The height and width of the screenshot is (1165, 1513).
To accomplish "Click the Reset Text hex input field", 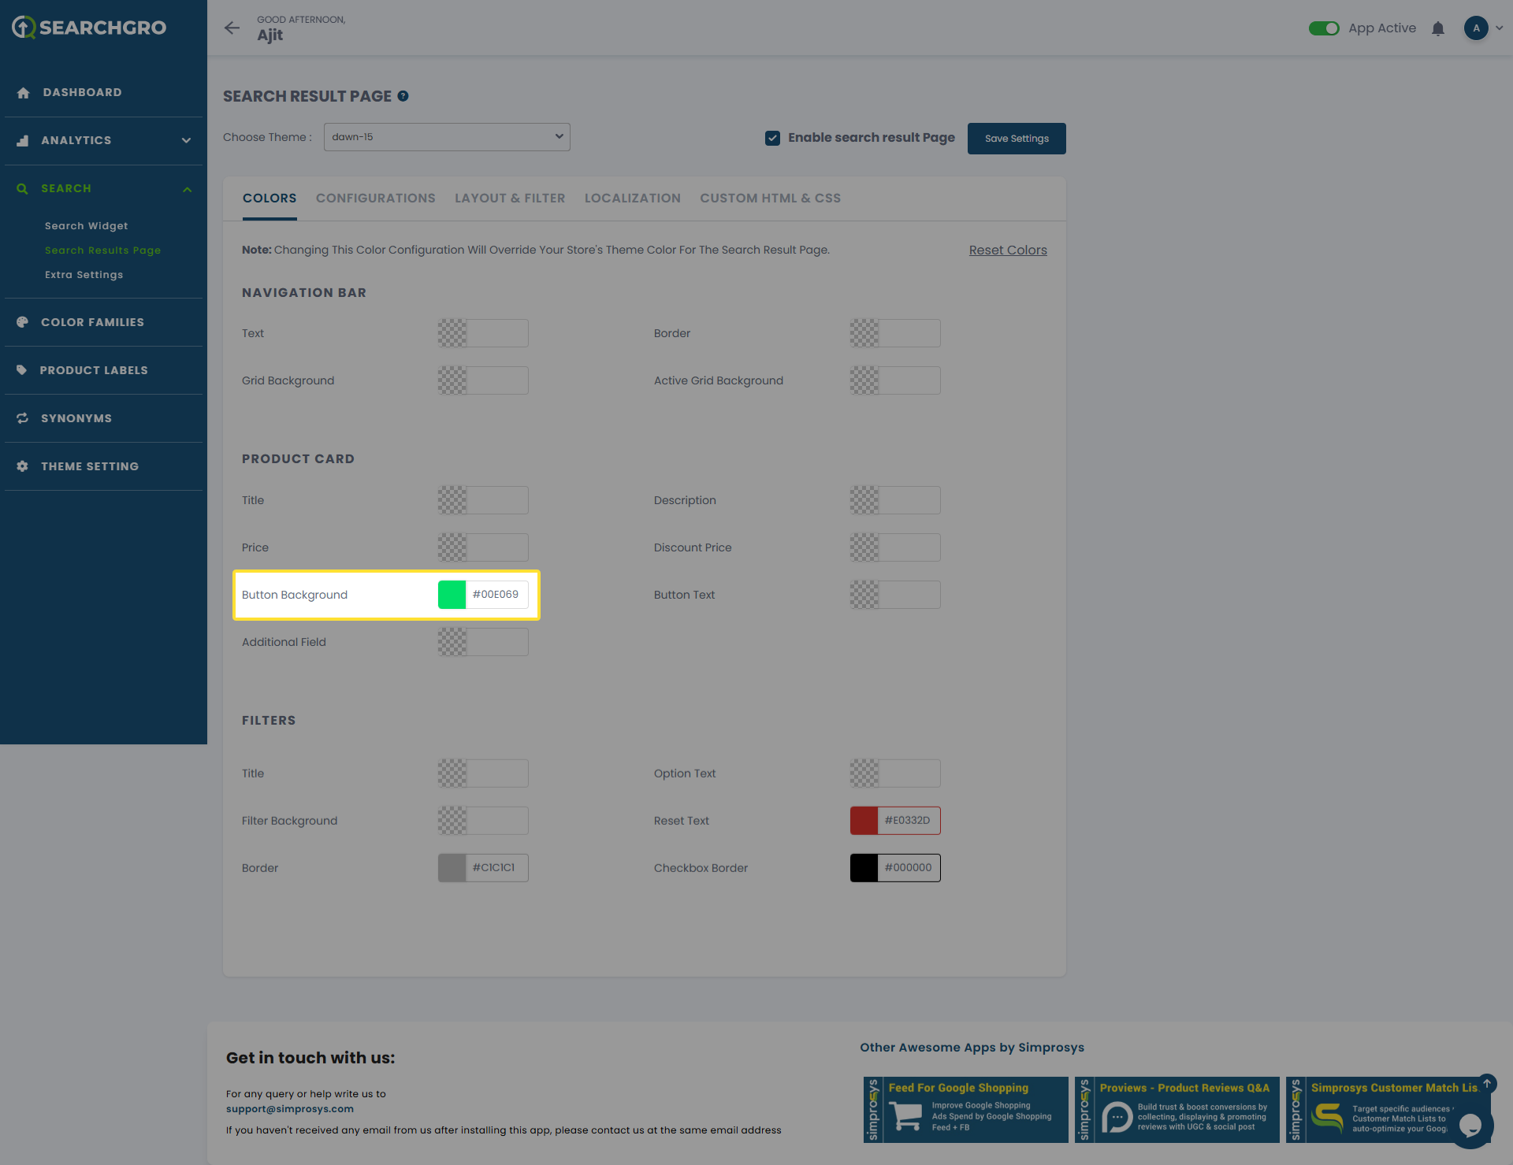I will pyautogui.click(x=909, y=821).
